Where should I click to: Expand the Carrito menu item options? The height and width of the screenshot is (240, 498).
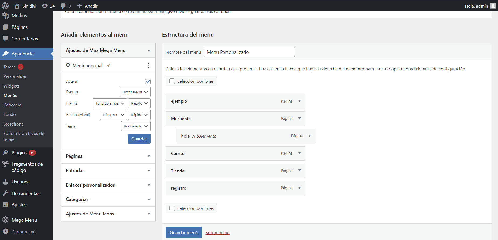[x=299, y=153]
